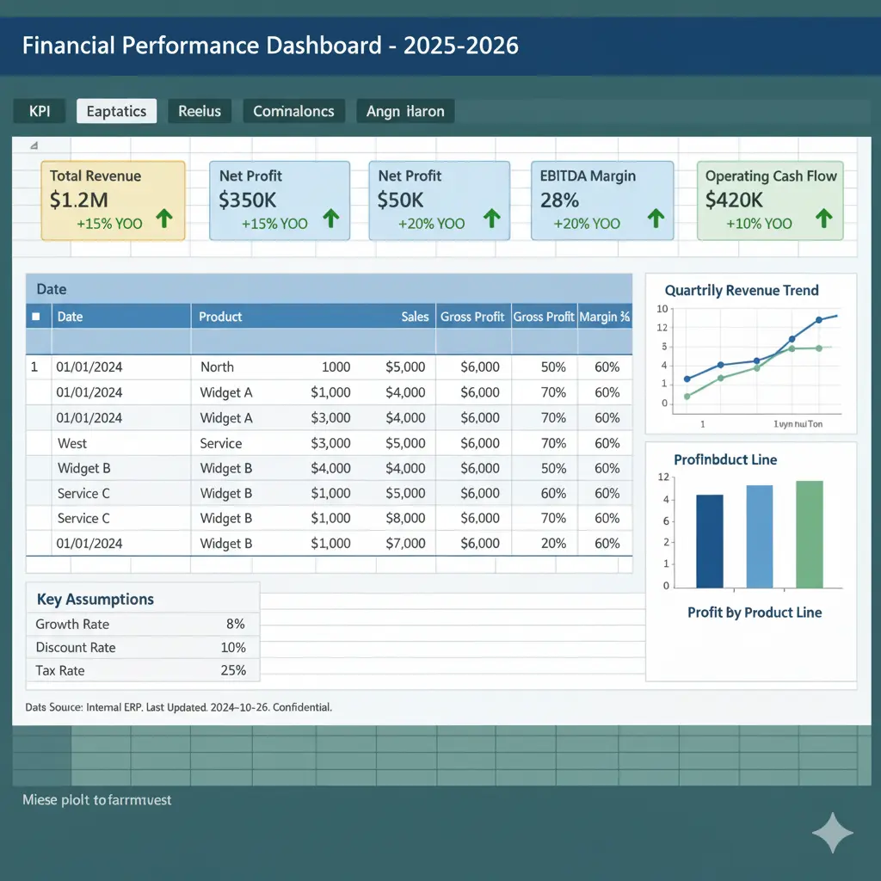
Task: Open the Reeius tab
Action: click(200, 110)
